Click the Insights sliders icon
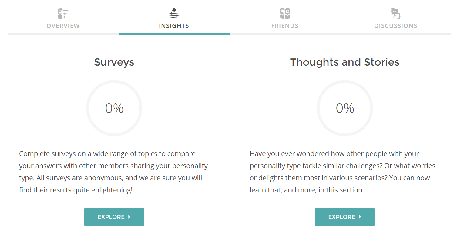 174,14
